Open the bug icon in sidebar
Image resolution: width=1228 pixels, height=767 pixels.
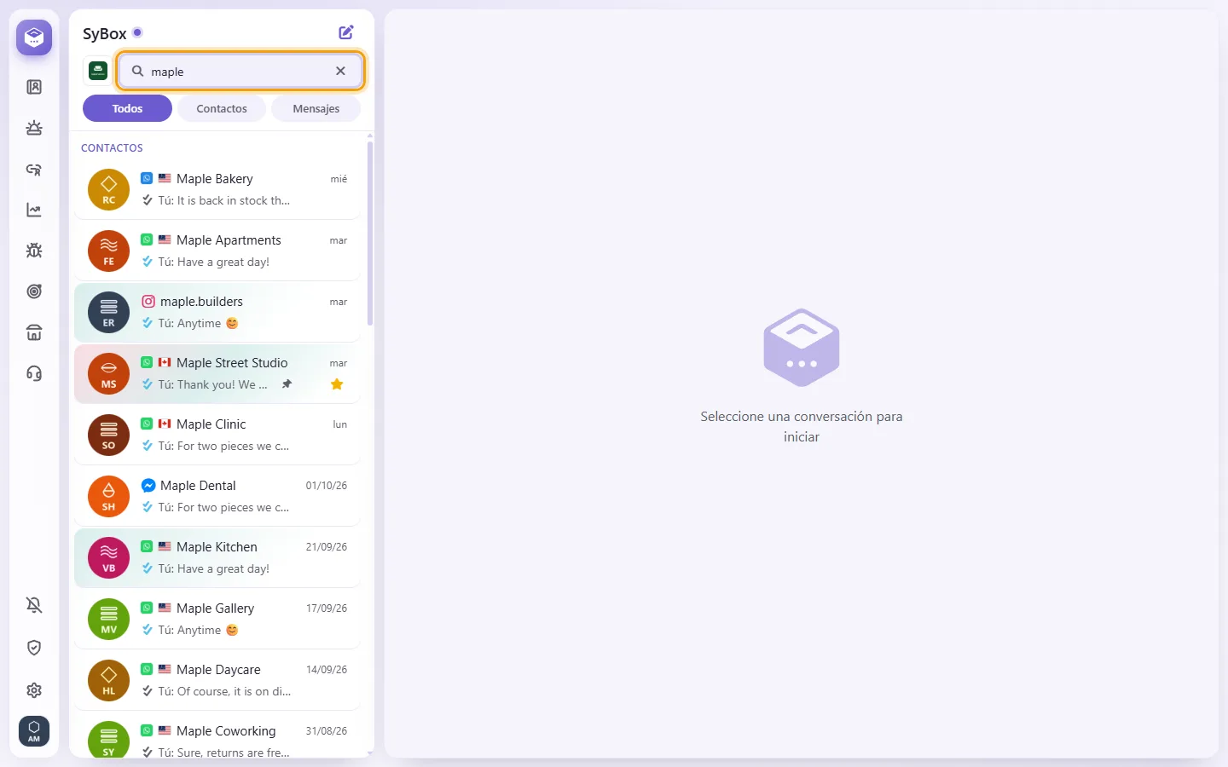tap(34, 251)
